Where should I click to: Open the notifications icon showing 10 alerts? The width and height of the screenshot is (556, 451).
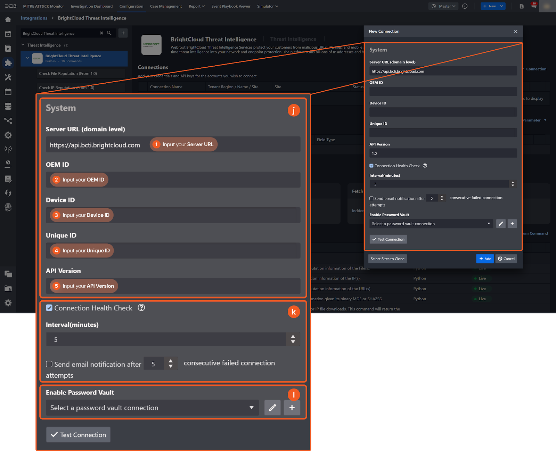point(534,6)
